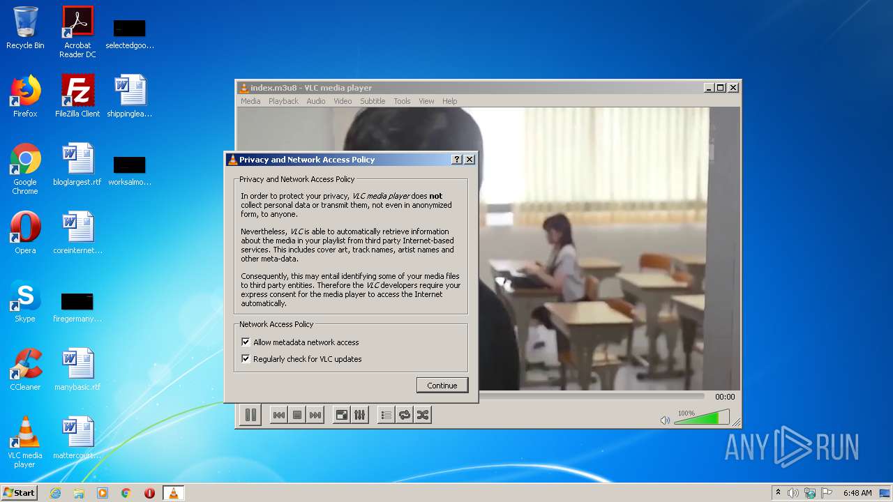Viewport: 893px width, 502px height.
Task: Toggle VLC random shuffle
Action: coord(422,415)
